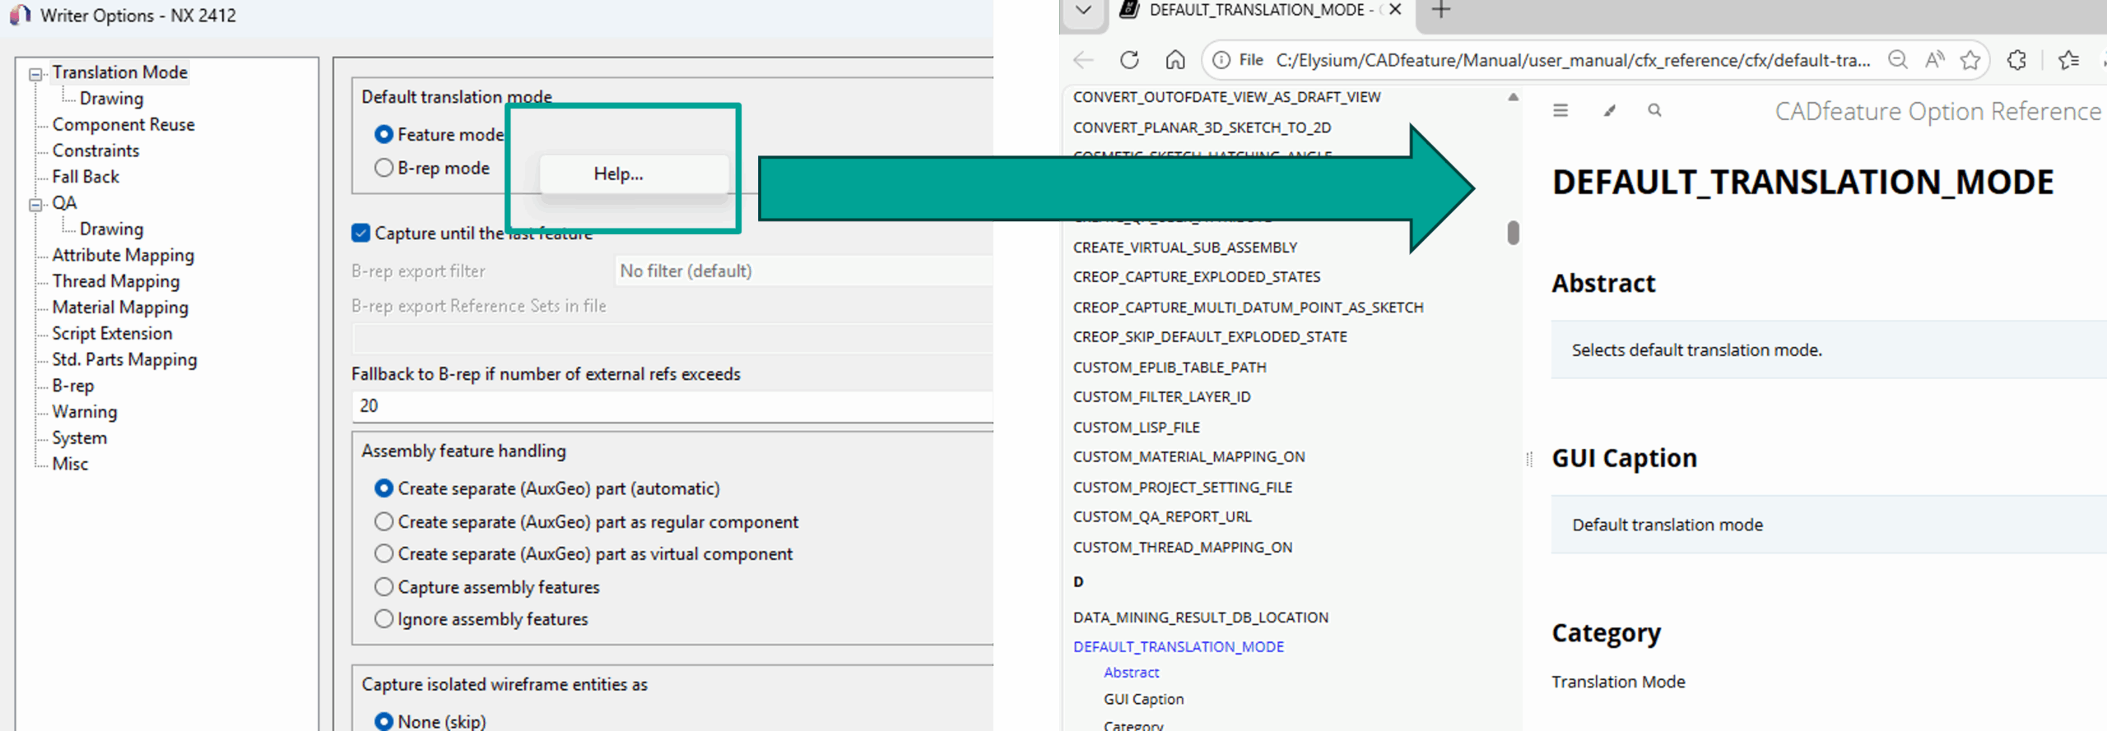2107x731 pixels.
Task: Go to the browser home page
Action: coord(1175,60)
